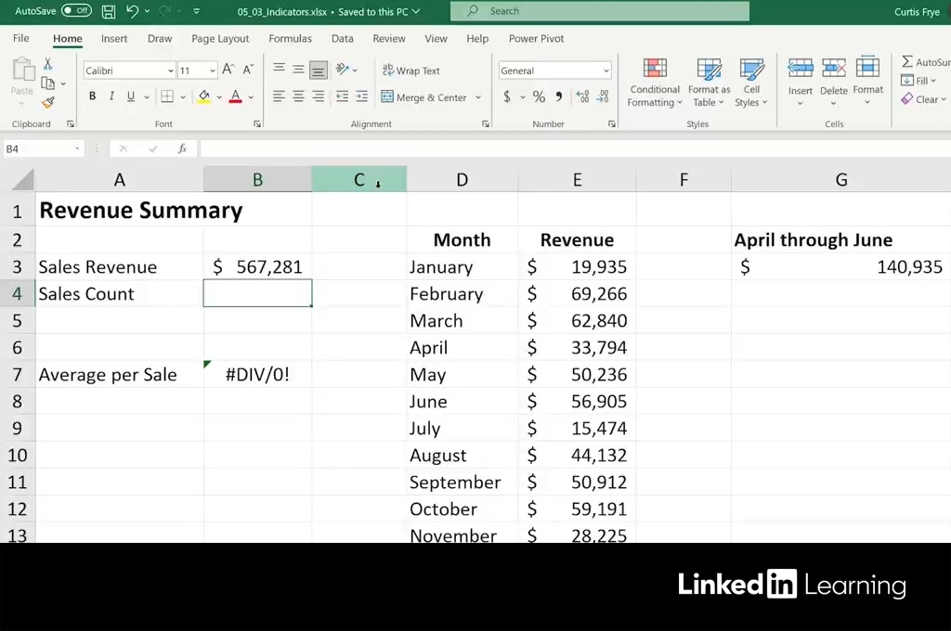This screenshot has height=631, width=951.
Task: Click the Save disk icon in title bar
Action: tap(109, 11)
